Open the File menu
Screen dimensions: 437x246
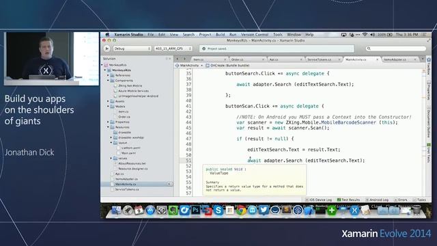(150, 35)
